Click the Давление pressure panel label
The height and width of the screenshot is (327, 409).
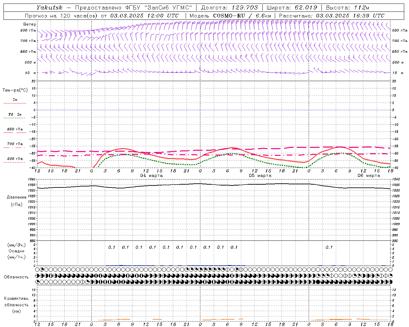point(16,197)
